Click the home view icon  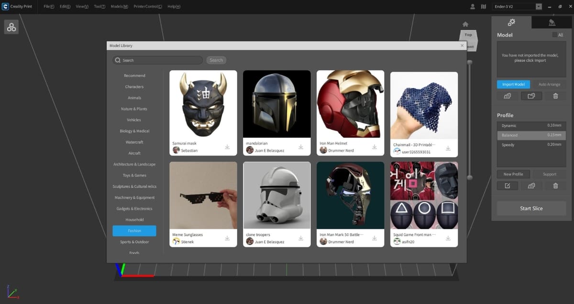pyautogui.click(x=465, y=24)
